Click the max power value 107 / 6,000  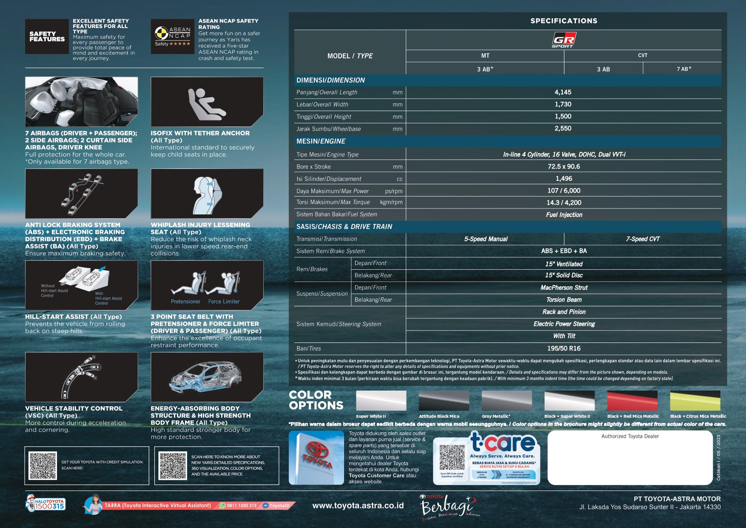[x=564, y=191]
